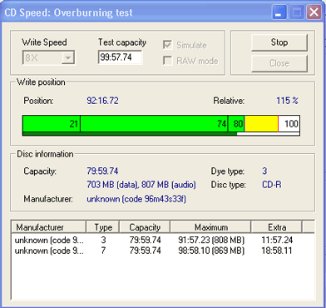Screen dimensions: 326x308
Task: Click the relative value 115 %
Action: coord(287,101)
